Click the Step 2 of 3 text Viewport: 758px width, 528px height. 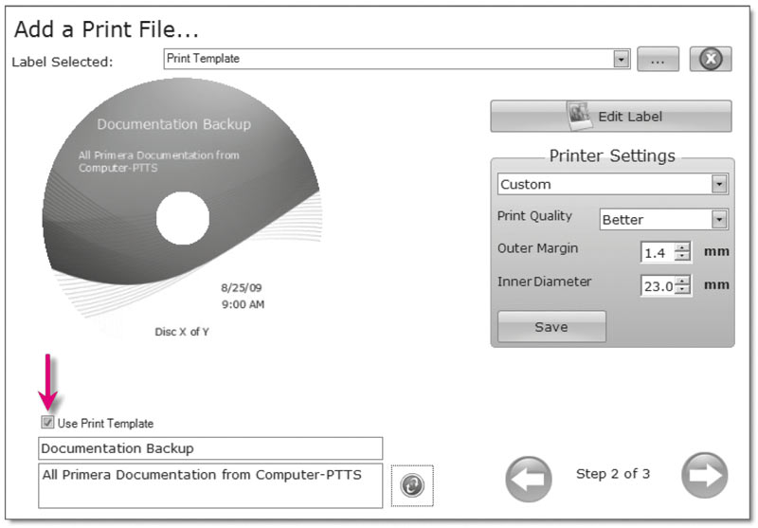(613, 473)
